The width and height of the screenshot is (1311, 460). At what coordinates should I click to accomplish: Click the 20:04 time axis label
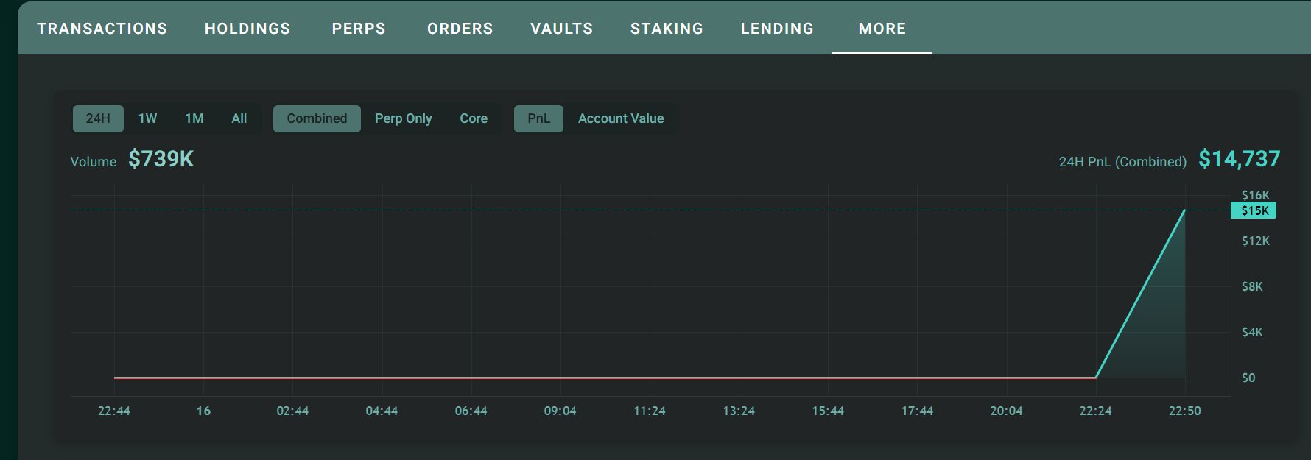point(1006,411)
